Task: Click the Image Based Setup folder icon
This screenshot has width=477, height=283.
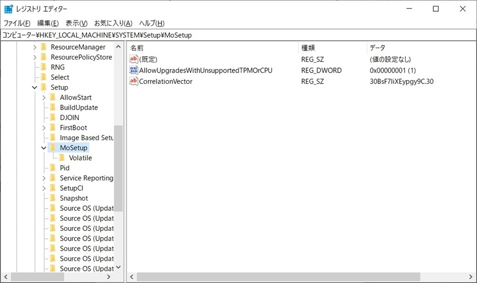Action: click(53, 137)
